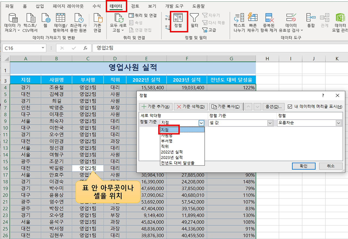
Task: Click the 텍스트/CSV에서 import icon
Action: pyautogui.click(x=31, y=21)
